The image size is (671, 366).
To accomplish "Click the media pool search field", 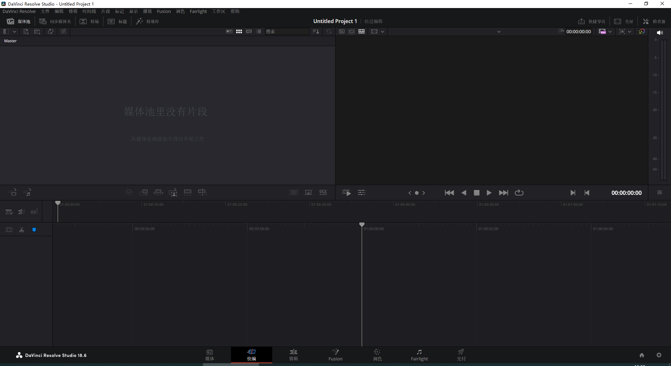I will coord(287,31).
